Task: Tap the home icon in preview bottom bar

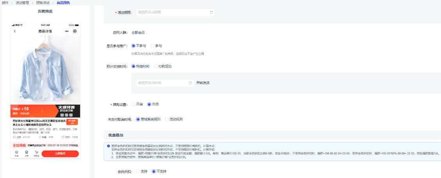Action: (16, 153)
